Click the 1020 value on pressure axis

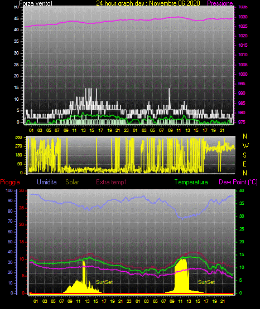coord(243,36)
